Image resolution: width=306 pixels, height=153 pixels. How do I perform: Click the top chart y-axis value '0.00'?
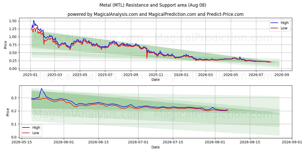tap(13, 69)
